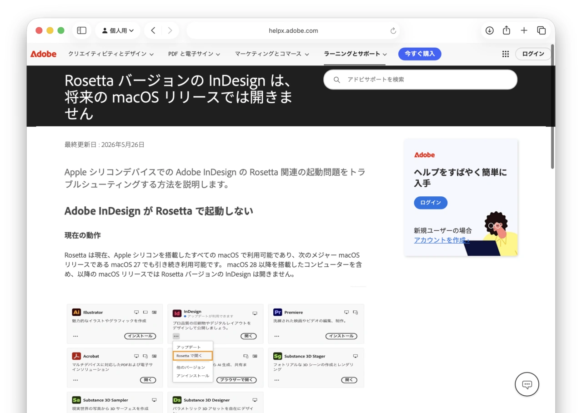Go back to the previous page
The width and height of the screenshot is (582, 413).
click(x=153, y=30)
